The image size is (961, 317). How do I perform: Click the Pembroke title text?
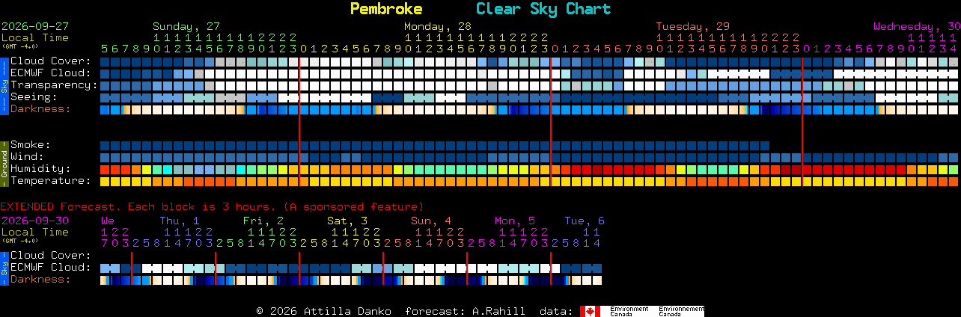tap(386, 9)
